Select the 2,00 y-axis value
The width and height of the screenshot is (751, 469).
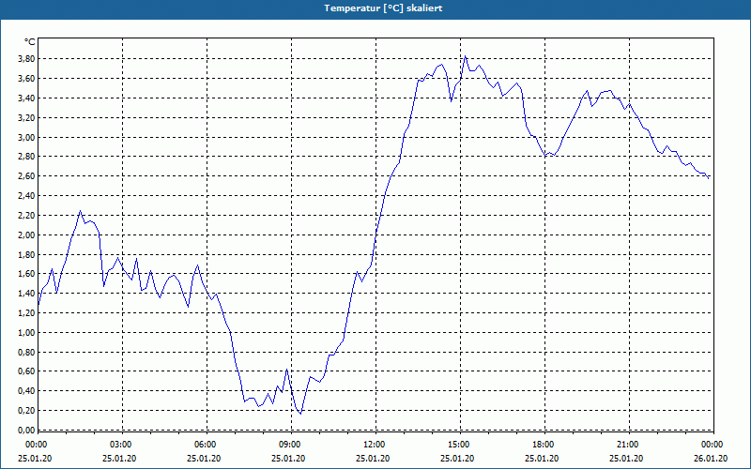pyautogui.click(x=27, y=235)
